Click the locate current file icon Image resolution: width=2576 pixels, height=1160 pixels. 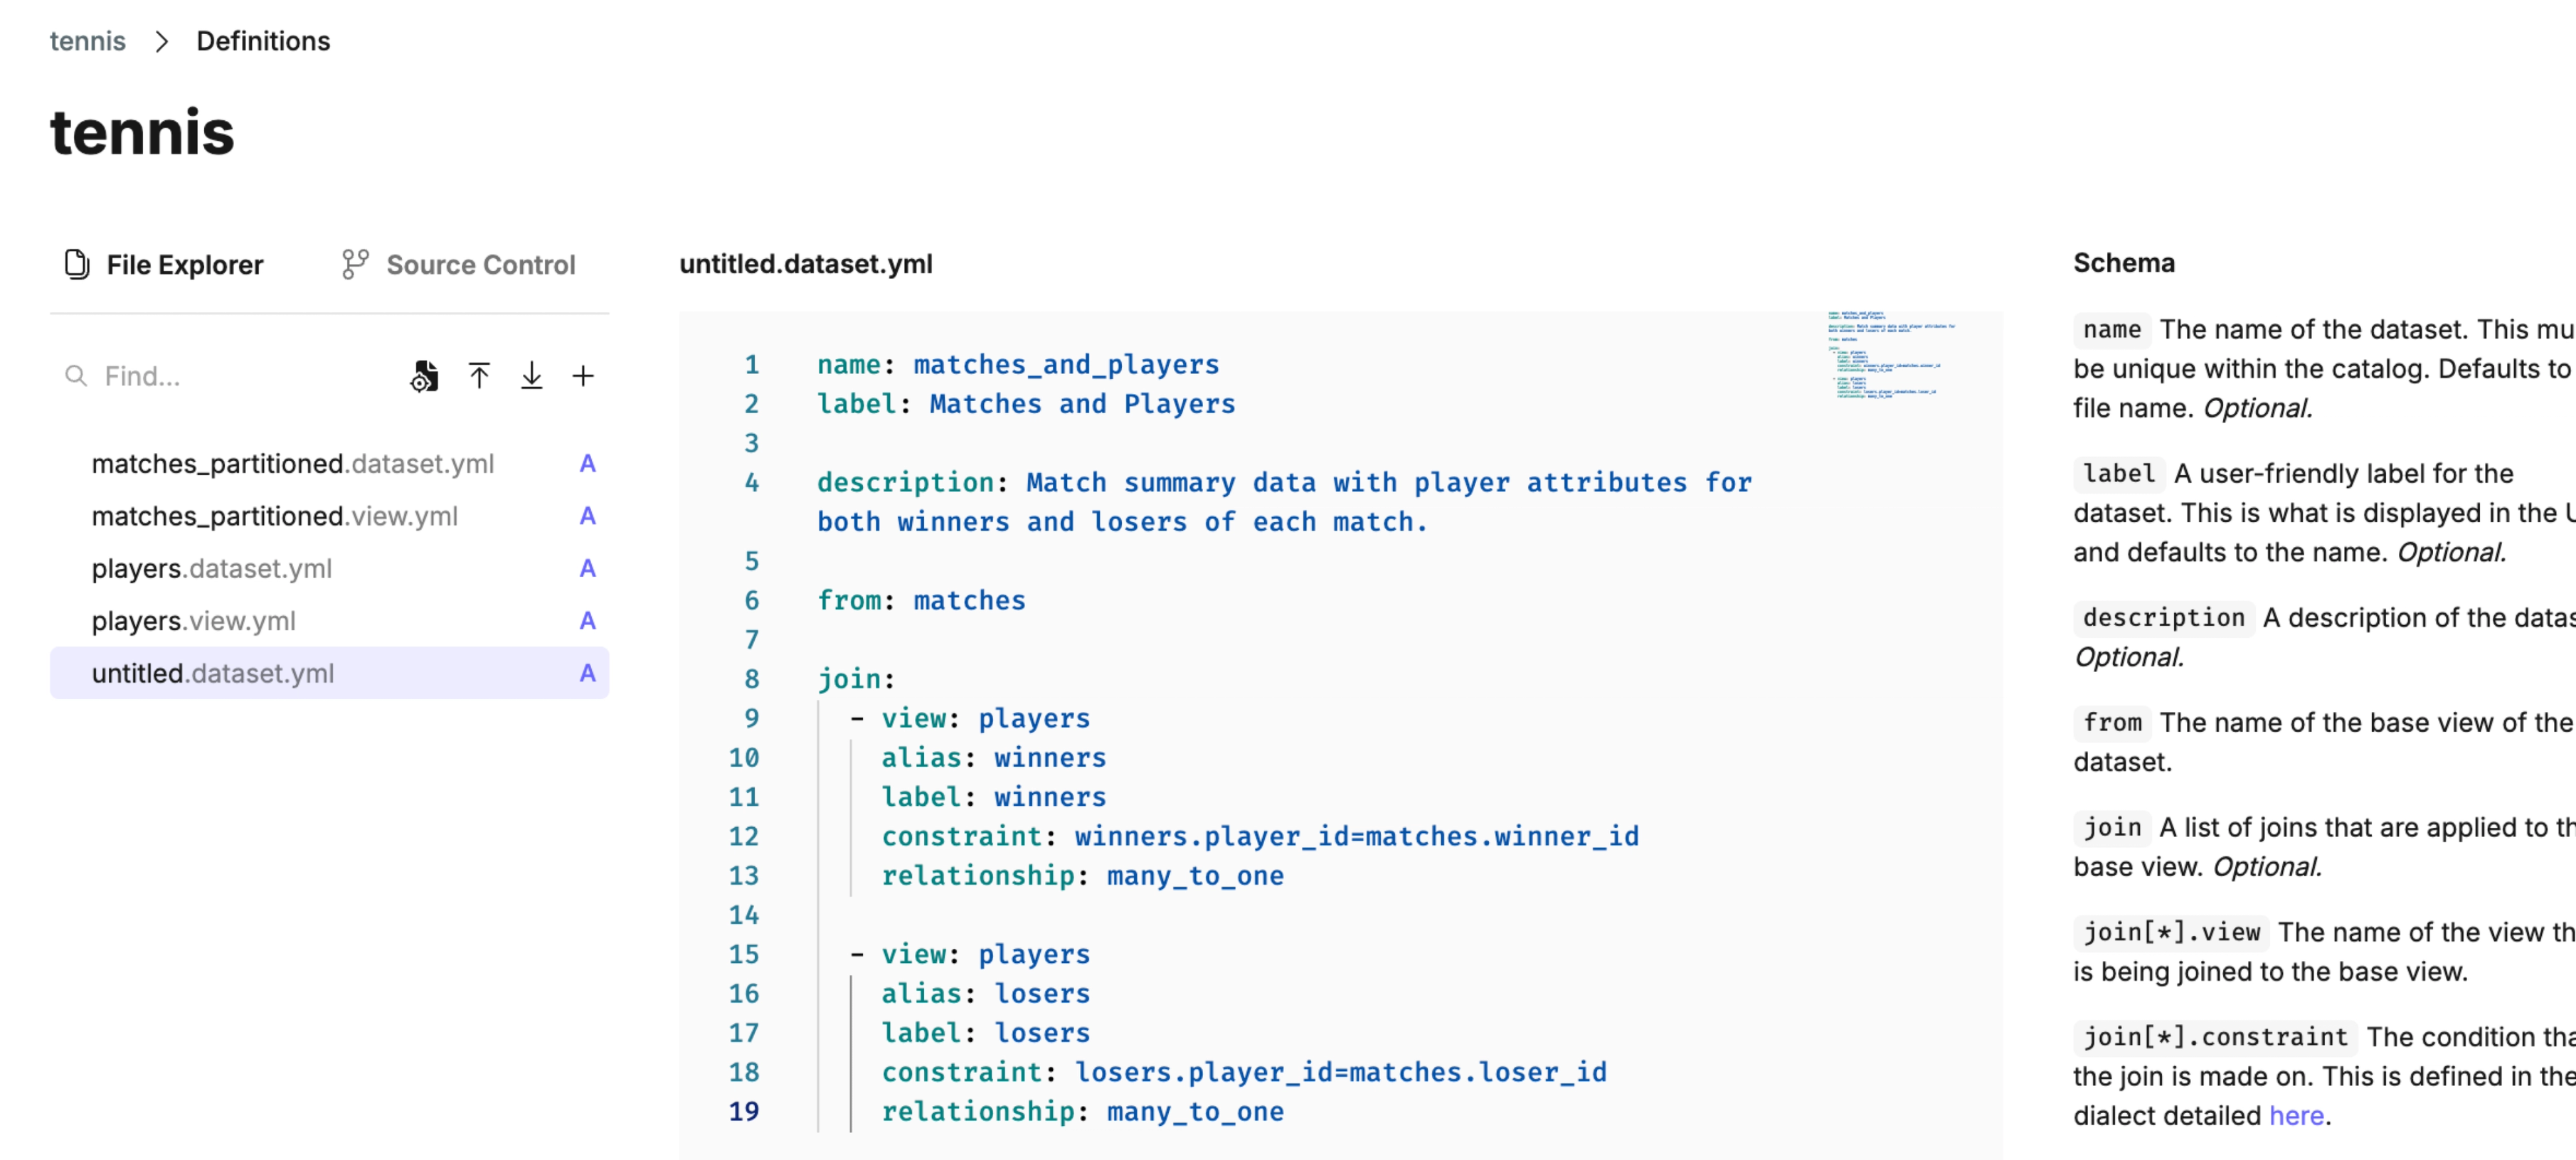pos(424,376)
